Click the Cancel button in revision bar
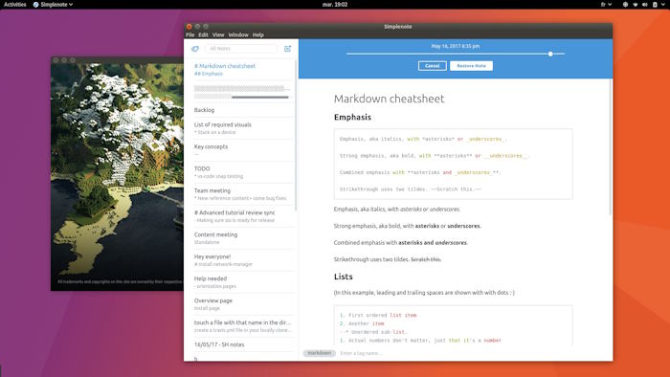Viewport: 670px width, 377px height. pyautogui.click(x=432, y=66)
